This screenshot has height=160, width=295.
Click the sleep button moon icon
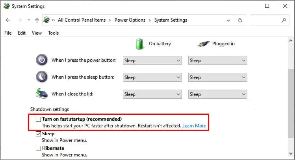(x=42, y=77)
